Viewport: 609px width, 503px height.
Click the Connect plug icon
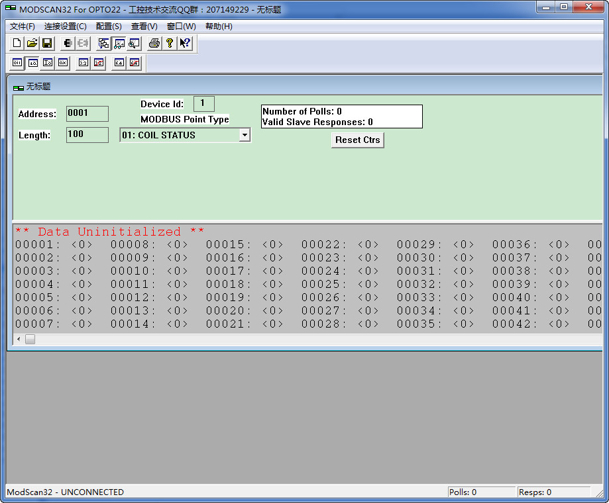pos(66,43)
